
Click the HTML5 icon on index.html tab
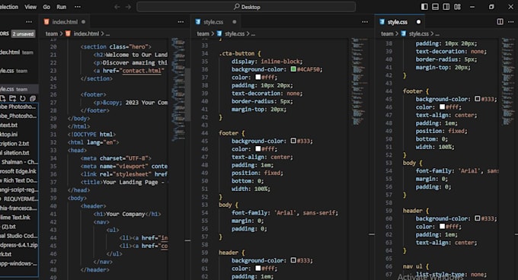tap(46, 22)
